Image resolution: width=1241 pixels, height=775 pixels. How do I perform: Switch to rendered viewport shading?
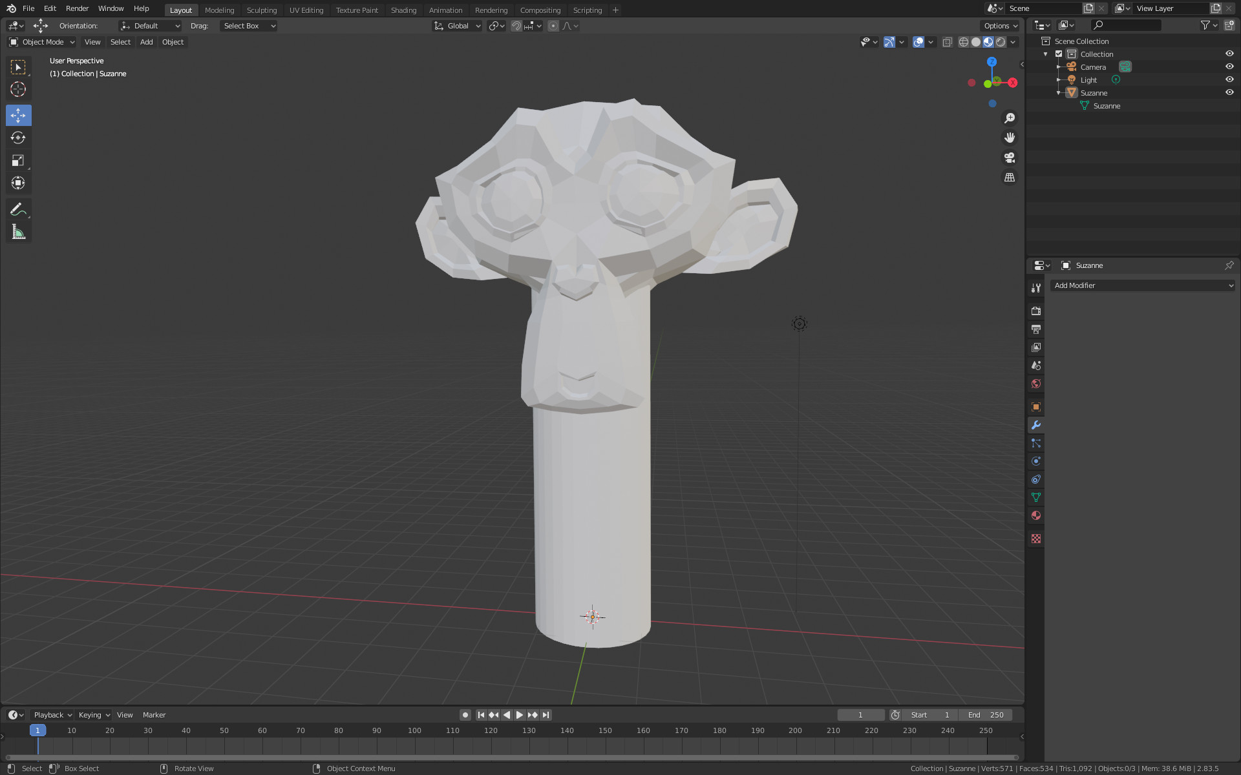1001,42
